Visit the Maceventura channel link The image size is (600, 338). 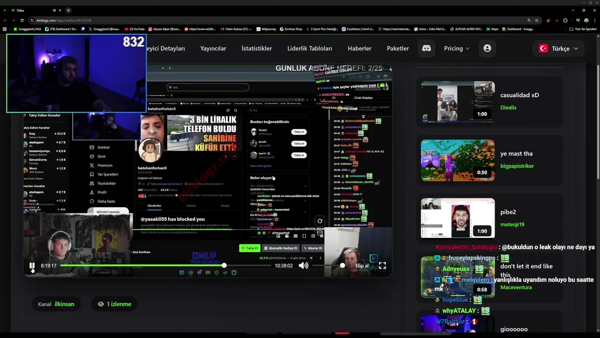point(516,287)
